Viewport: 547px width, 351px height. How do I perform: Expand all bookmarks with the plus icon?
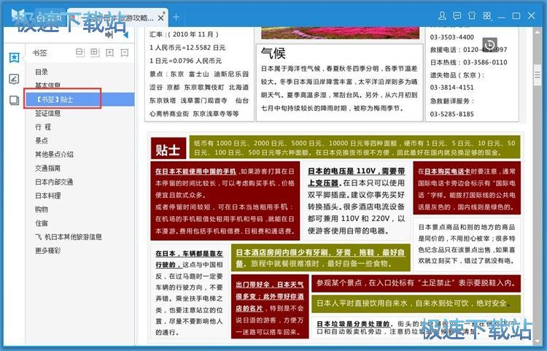click(x=109, y=53)
